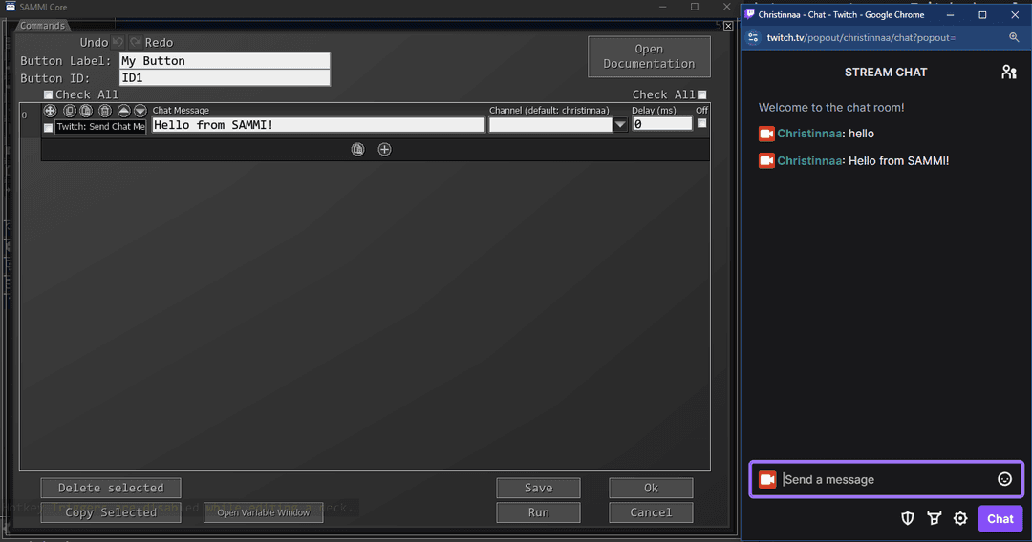Move command down with the down-arrow icon
The image size is (1032, 542).
pos(140,111)
